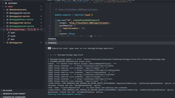Run the build target
Viewport: 175px width, 98px height.
tap(13, 36)
